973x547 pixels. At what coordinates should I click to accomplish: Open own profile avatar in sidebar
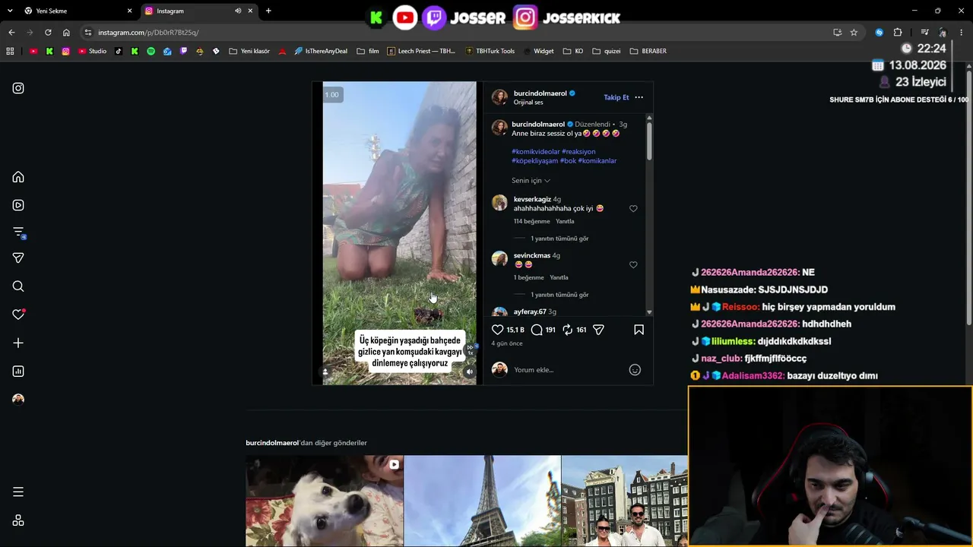(x=18, y=400)
